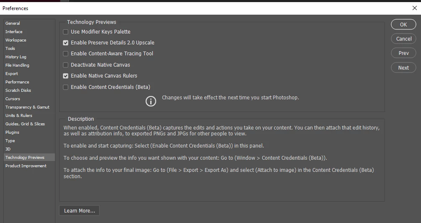Open File Handling preferences
Image resolution: width=421 pixels, height=223 pixels.
pyautogui.click(x=29, y=65)
